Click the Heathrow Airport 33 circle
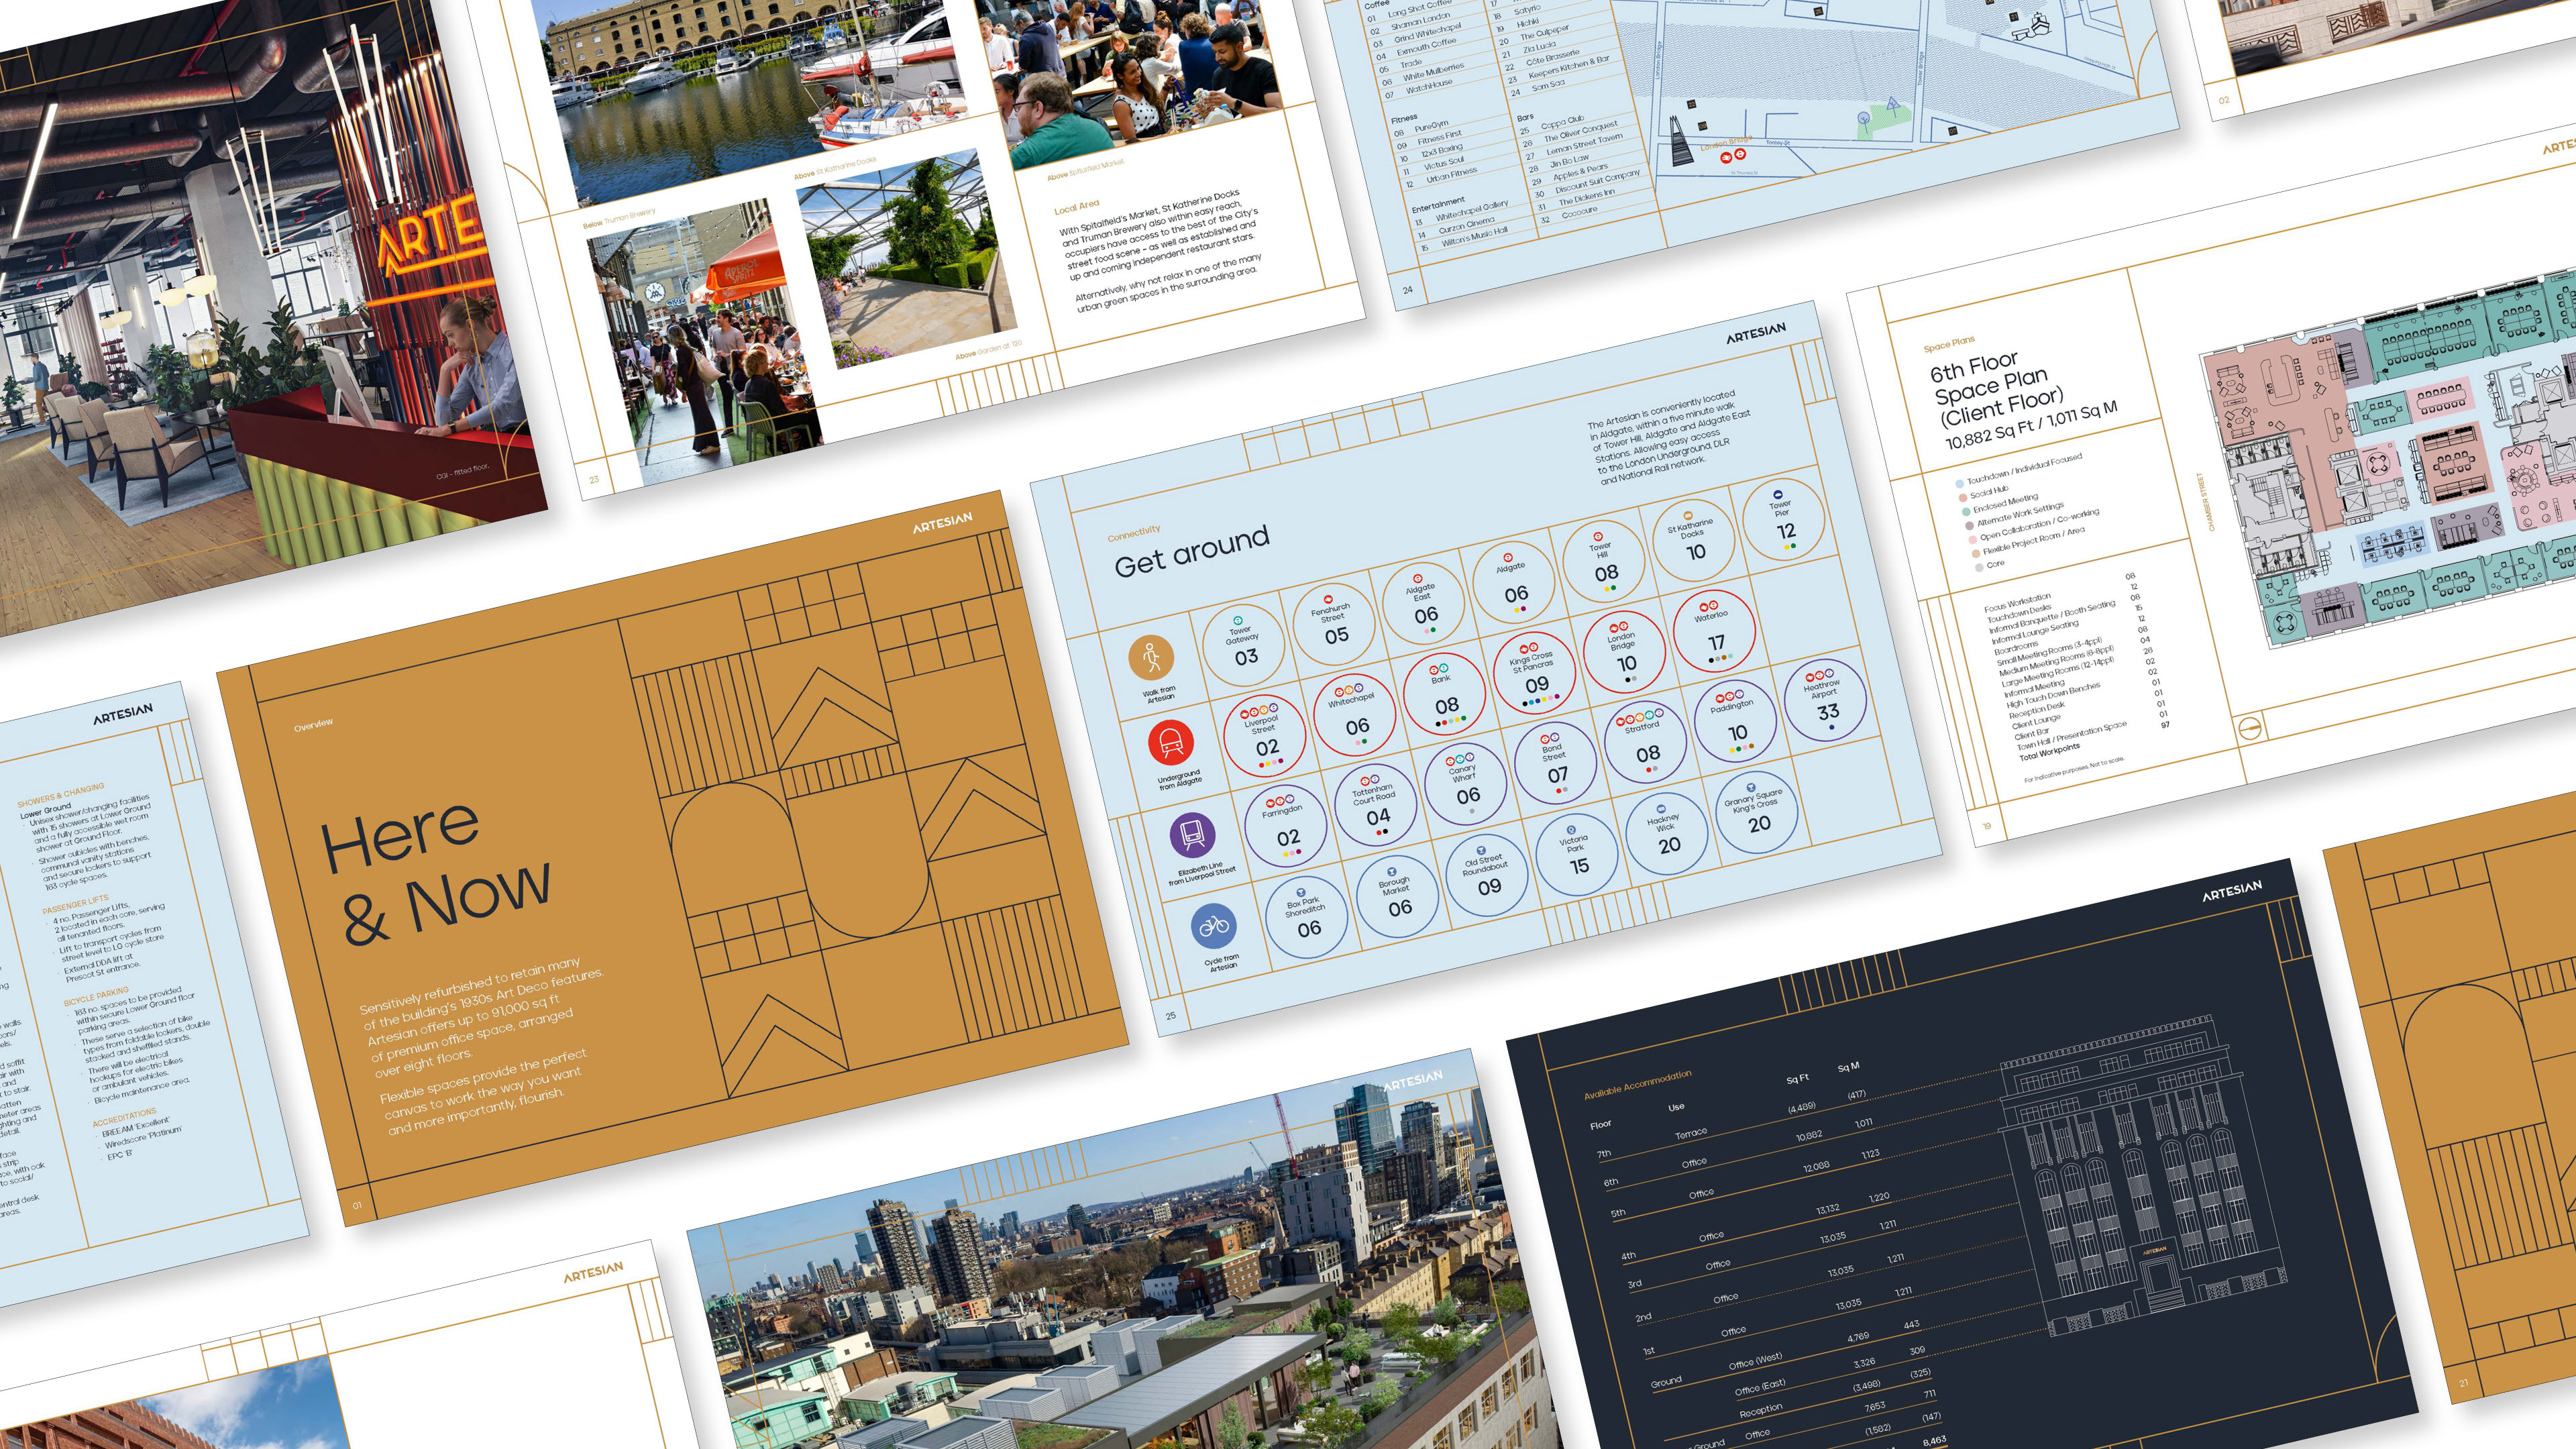The width and height of the screenshot is (2576, 1449). click(1825, 699)
